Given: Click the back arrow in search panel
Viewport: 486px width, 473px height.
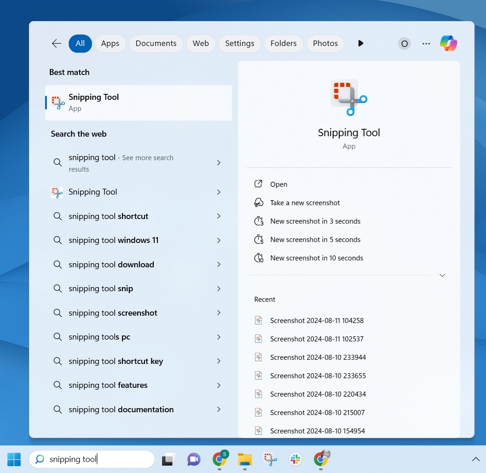Looking at the screenshot, I should [x=57, y=43].
